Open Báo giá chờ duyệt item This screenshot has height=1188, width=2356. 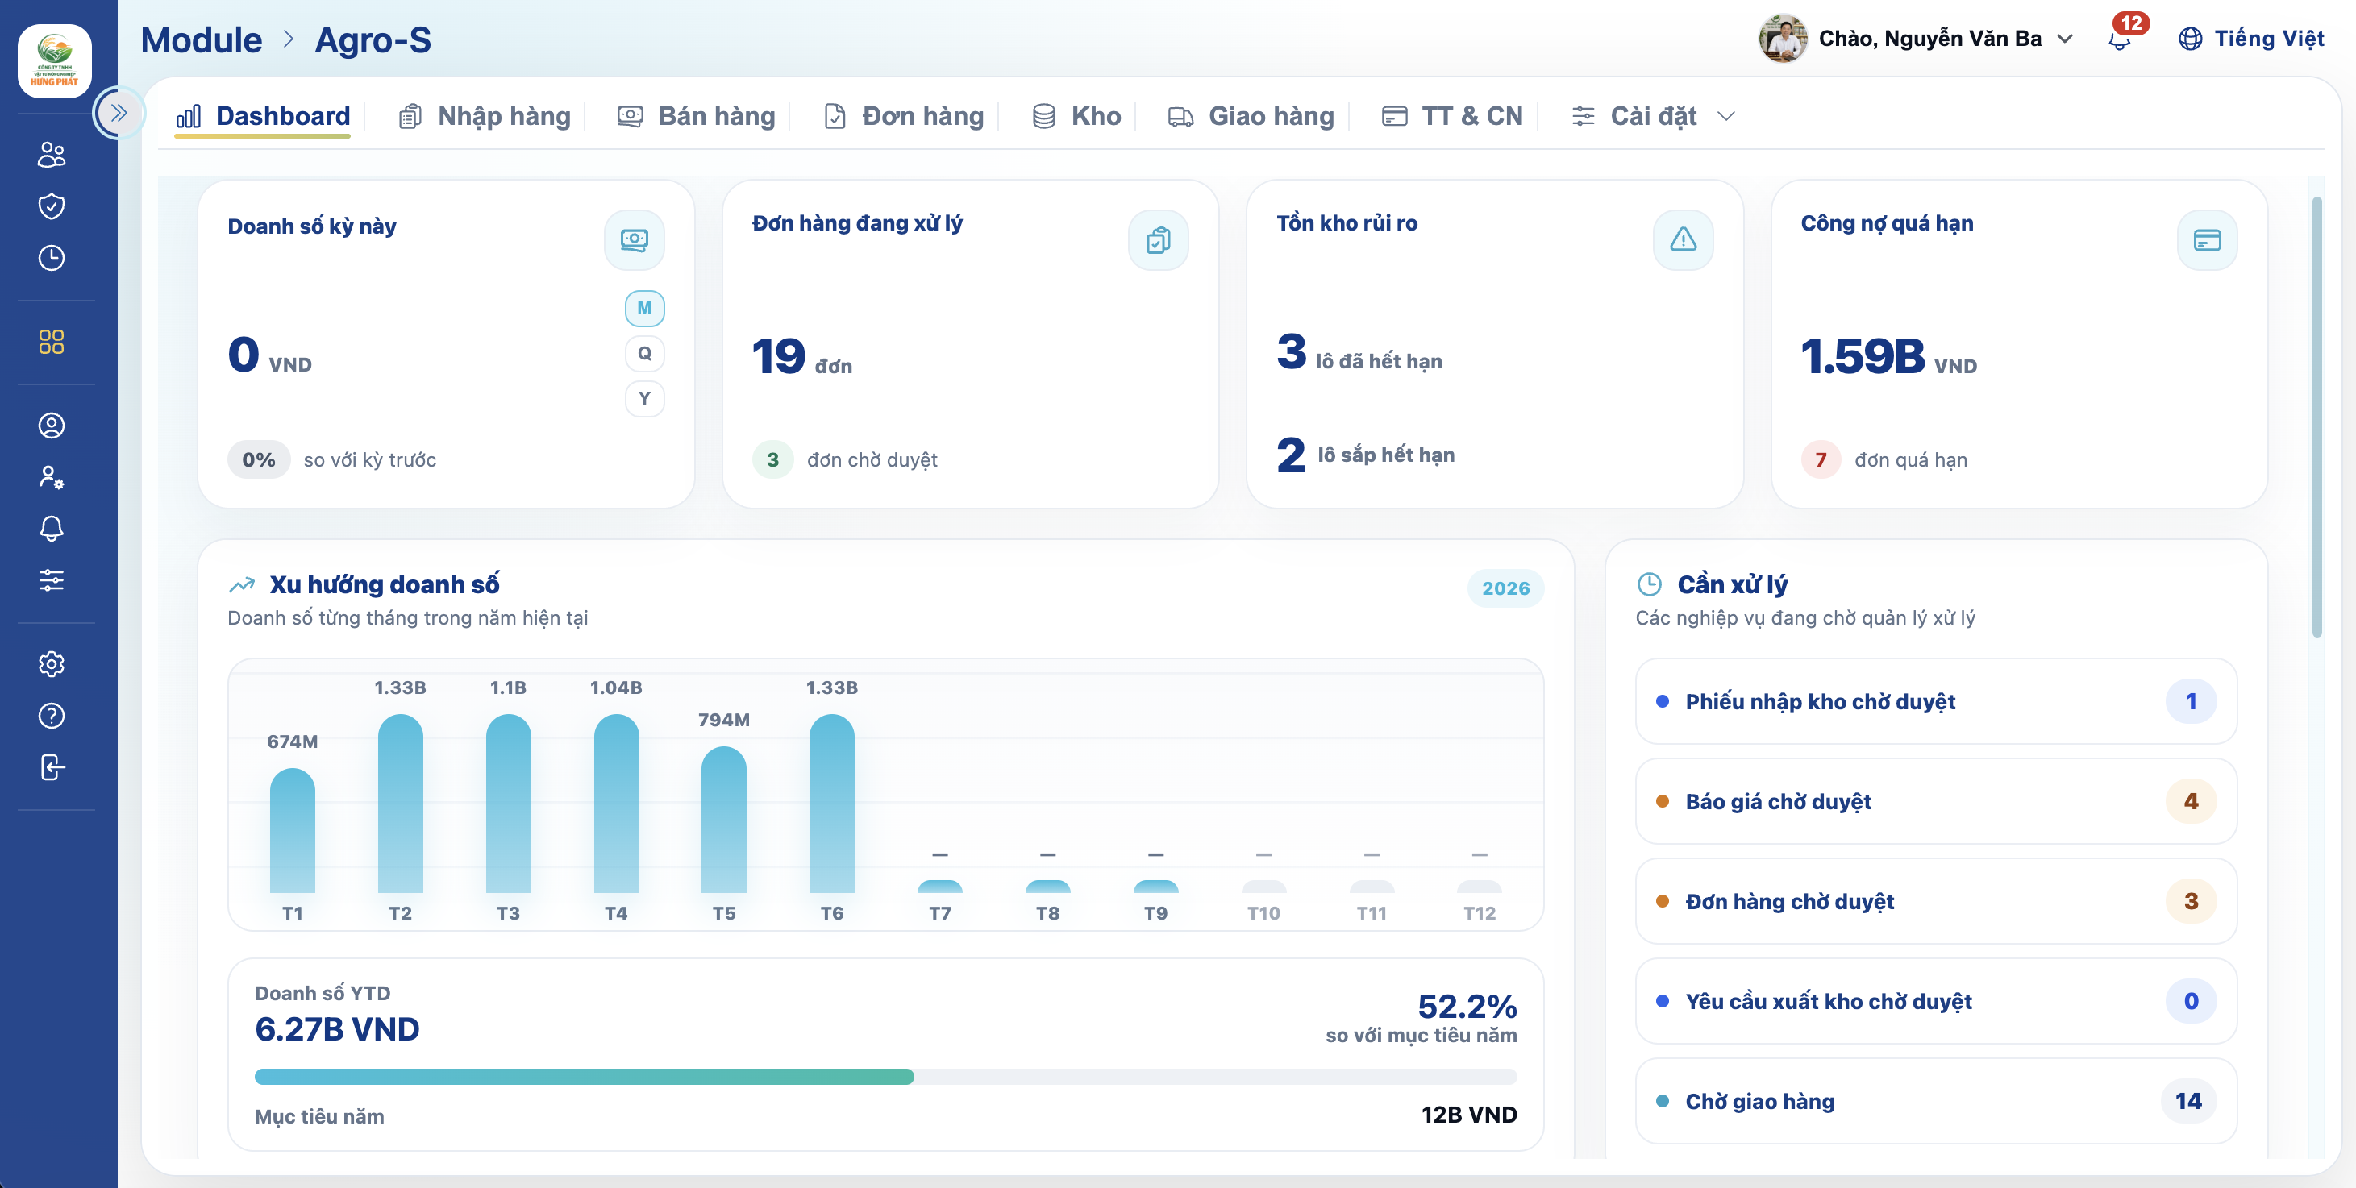[x=1935, y=801]
